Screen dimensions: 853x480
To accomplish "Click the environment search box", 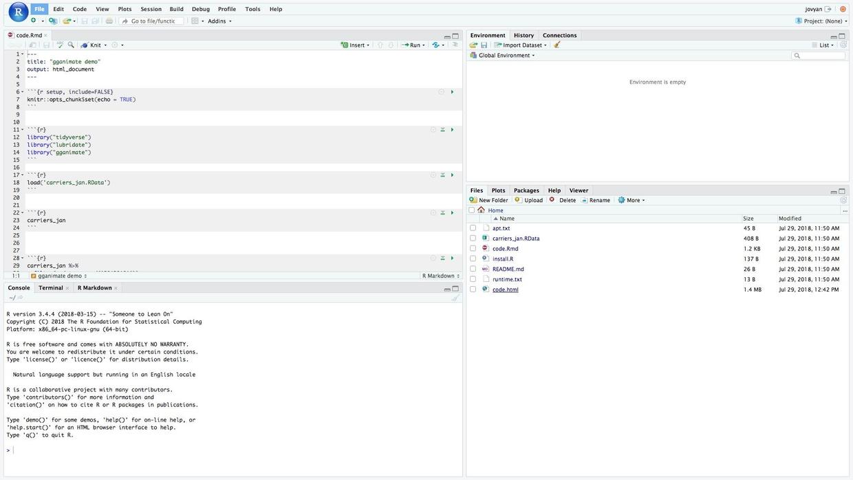I will [821, 56].
